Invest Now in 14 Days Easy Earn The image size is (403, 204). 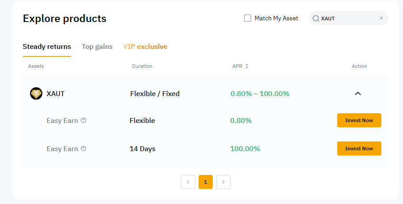coord(359,148)
